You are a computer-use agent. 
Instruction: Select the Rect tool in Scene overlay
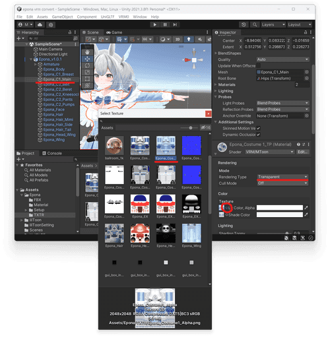tap(87, 79)
